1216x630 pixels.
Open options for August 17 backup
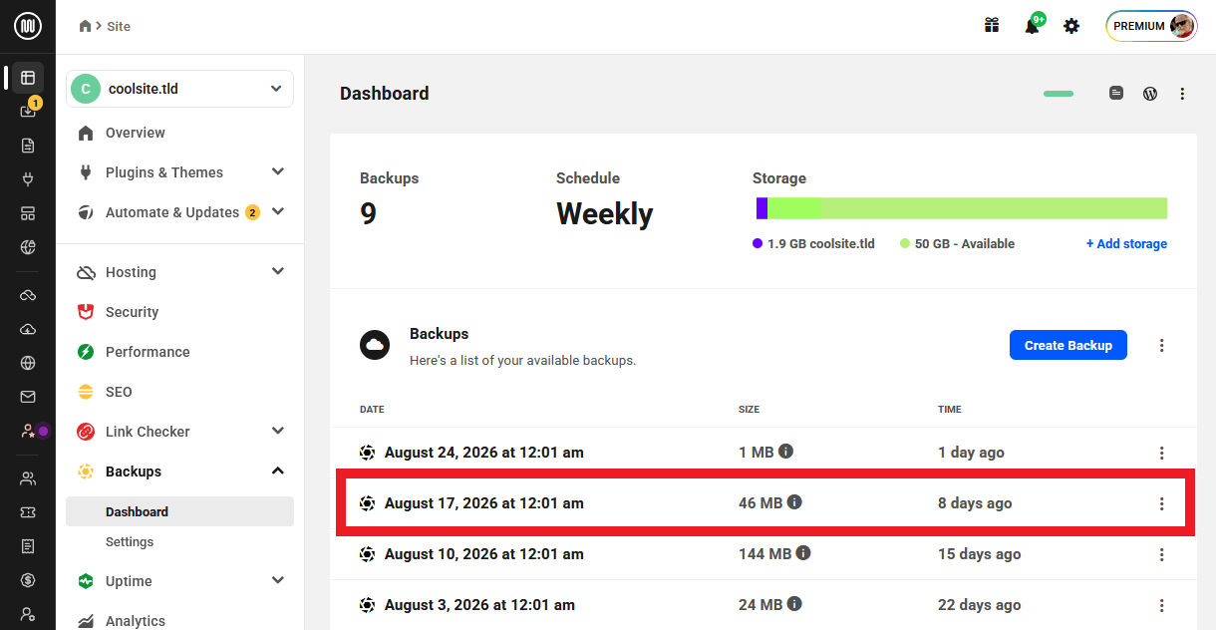1161,503
